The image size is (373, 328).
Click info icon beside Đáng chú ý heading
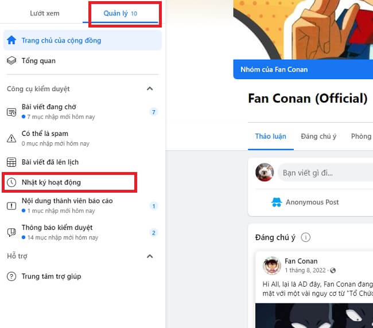[306, 237]
